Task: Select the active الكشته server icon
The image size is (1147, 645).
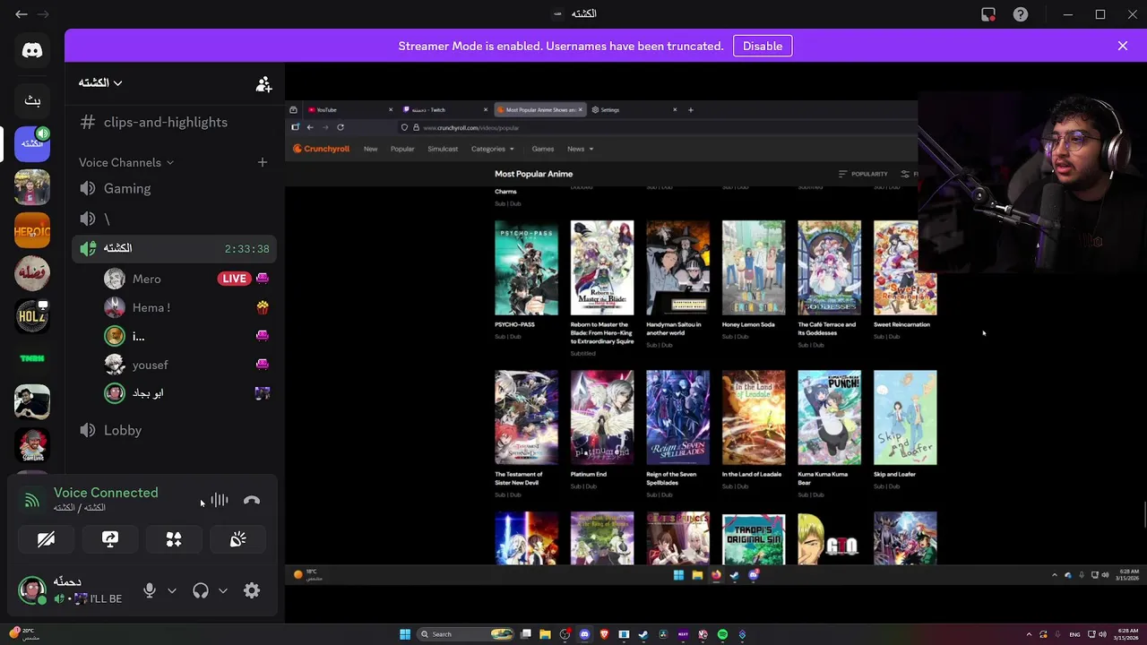Action: pyautogui.click(x=32, y=144)
